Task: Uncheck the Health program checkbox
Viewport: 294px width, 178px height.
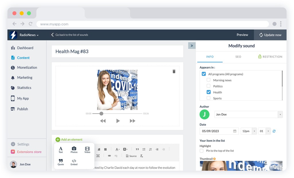Action: click(x=209, y=92)
